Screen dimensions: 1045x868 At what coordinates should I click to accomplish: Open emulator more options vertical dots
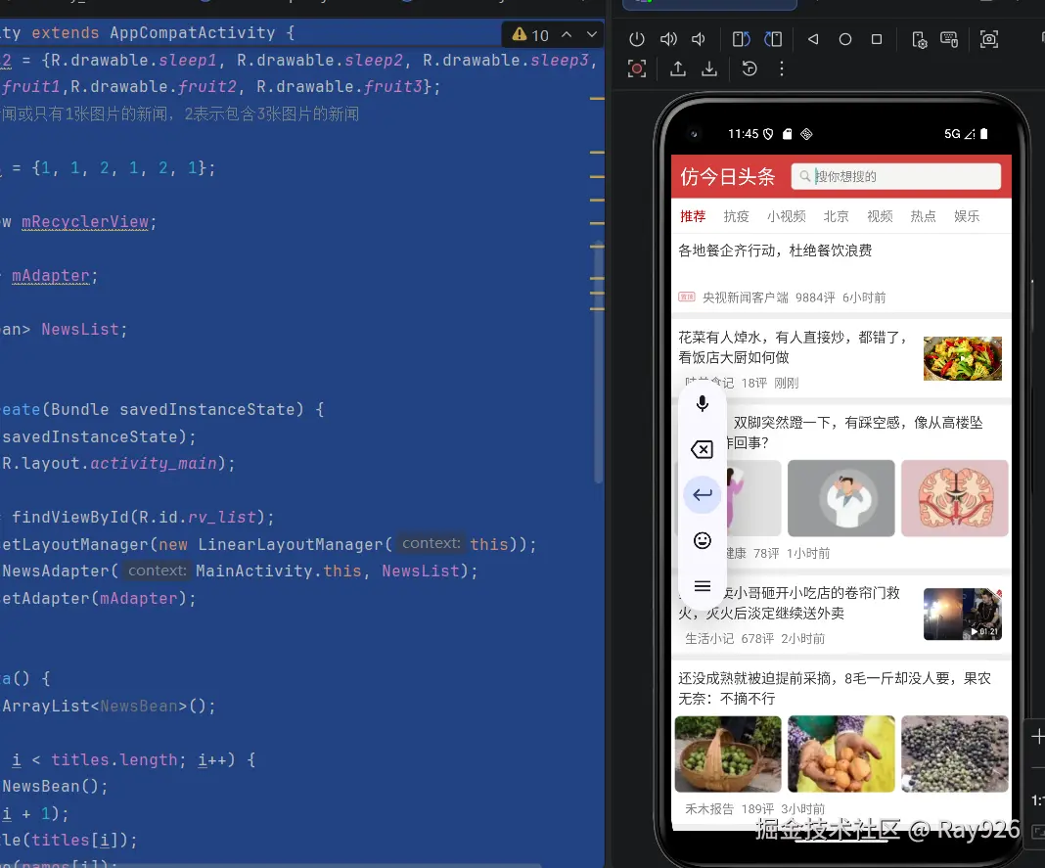tap(782, 69)
